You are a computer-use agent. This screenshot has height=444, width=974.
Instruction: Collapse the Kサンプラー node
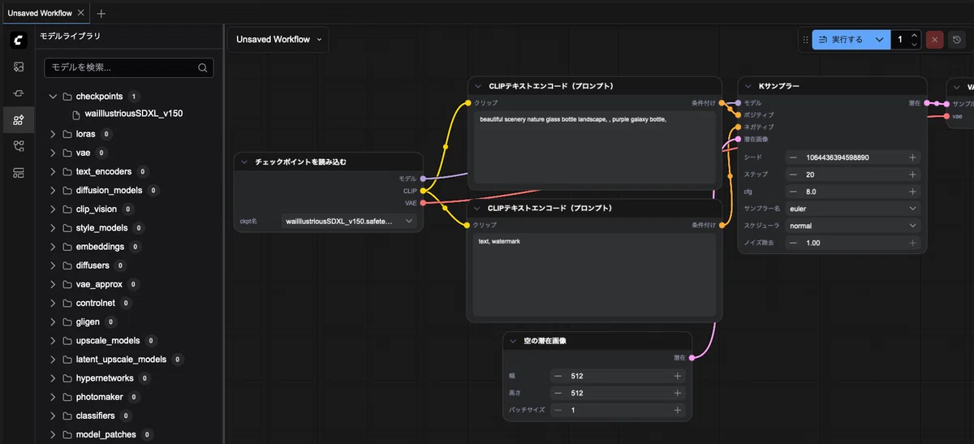click(748, 85)
